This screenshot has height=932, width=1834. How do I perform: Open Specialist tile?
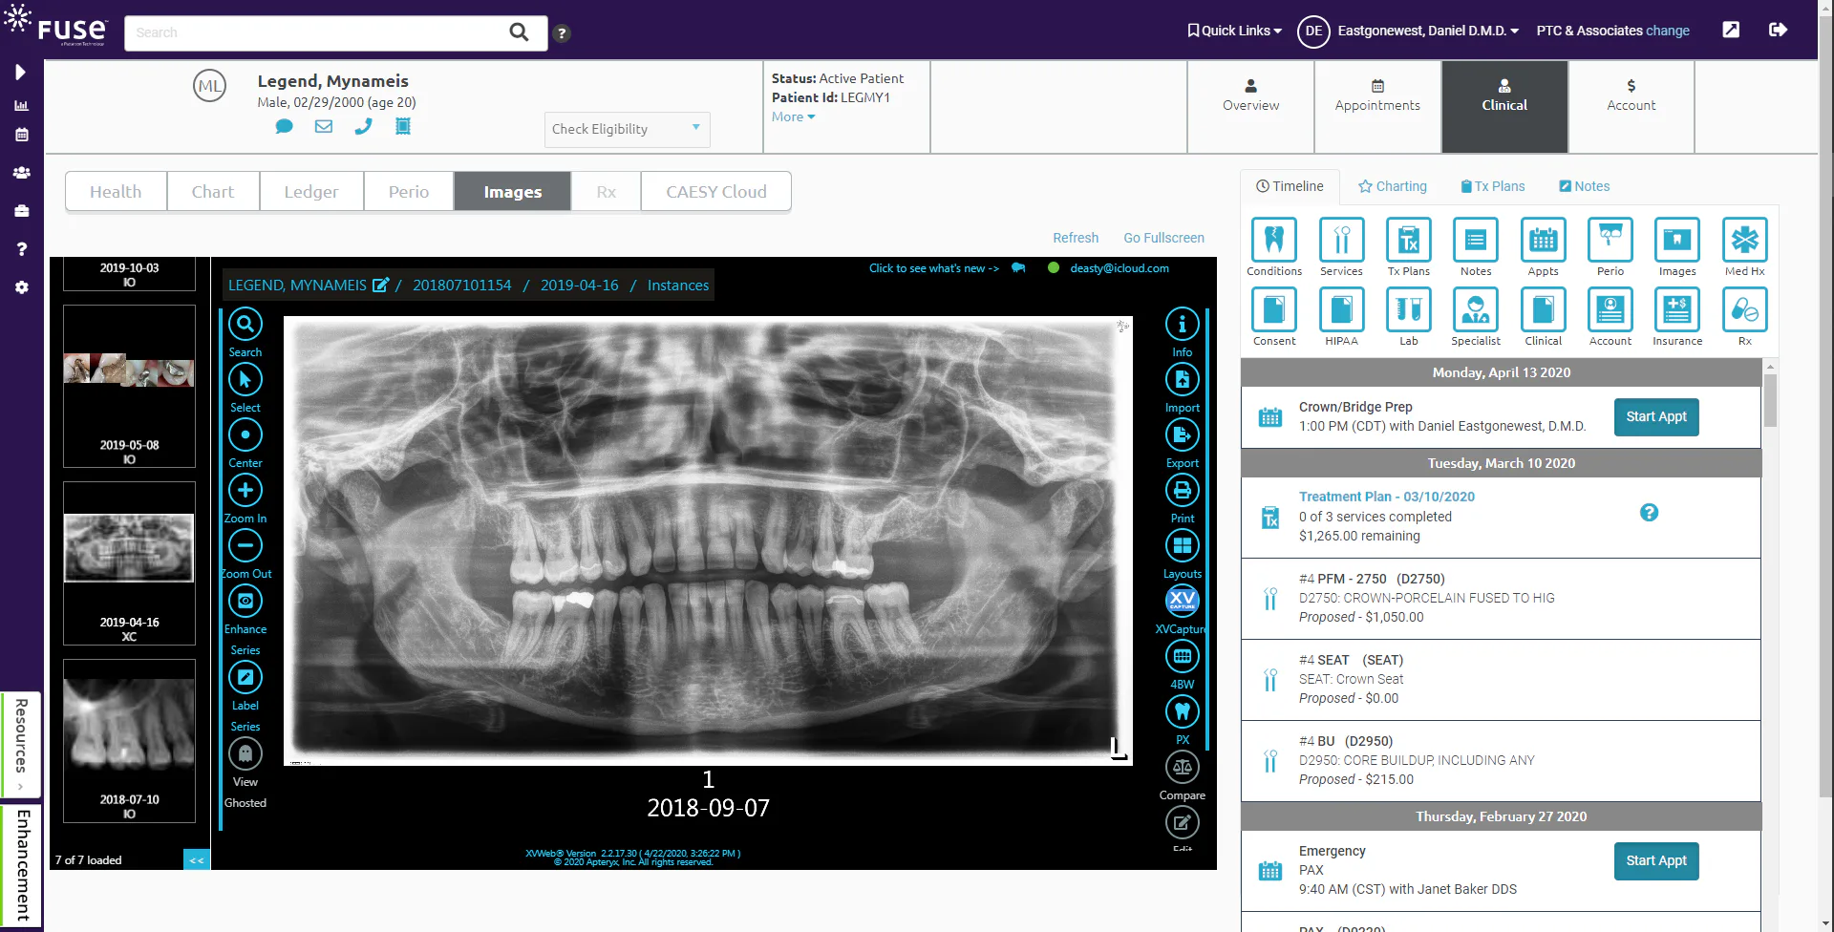pos(1476,309)
